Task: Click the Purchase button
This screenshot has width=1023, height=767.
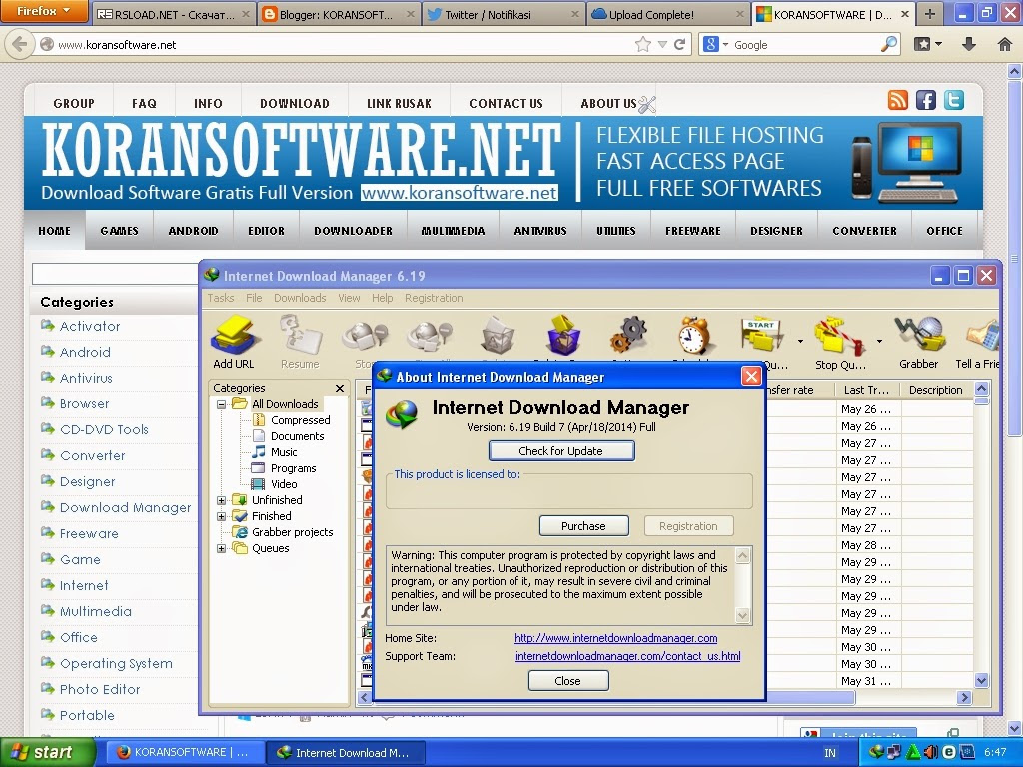Action: [x=583, y=526]
